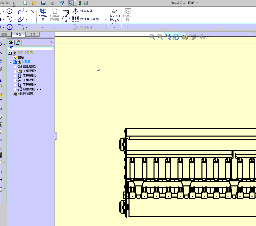Image resolution: width=256 pixels, height=226 pixels.
Task: Click 快速捕捉 quick snaps tool
Action: coord(127,15)
